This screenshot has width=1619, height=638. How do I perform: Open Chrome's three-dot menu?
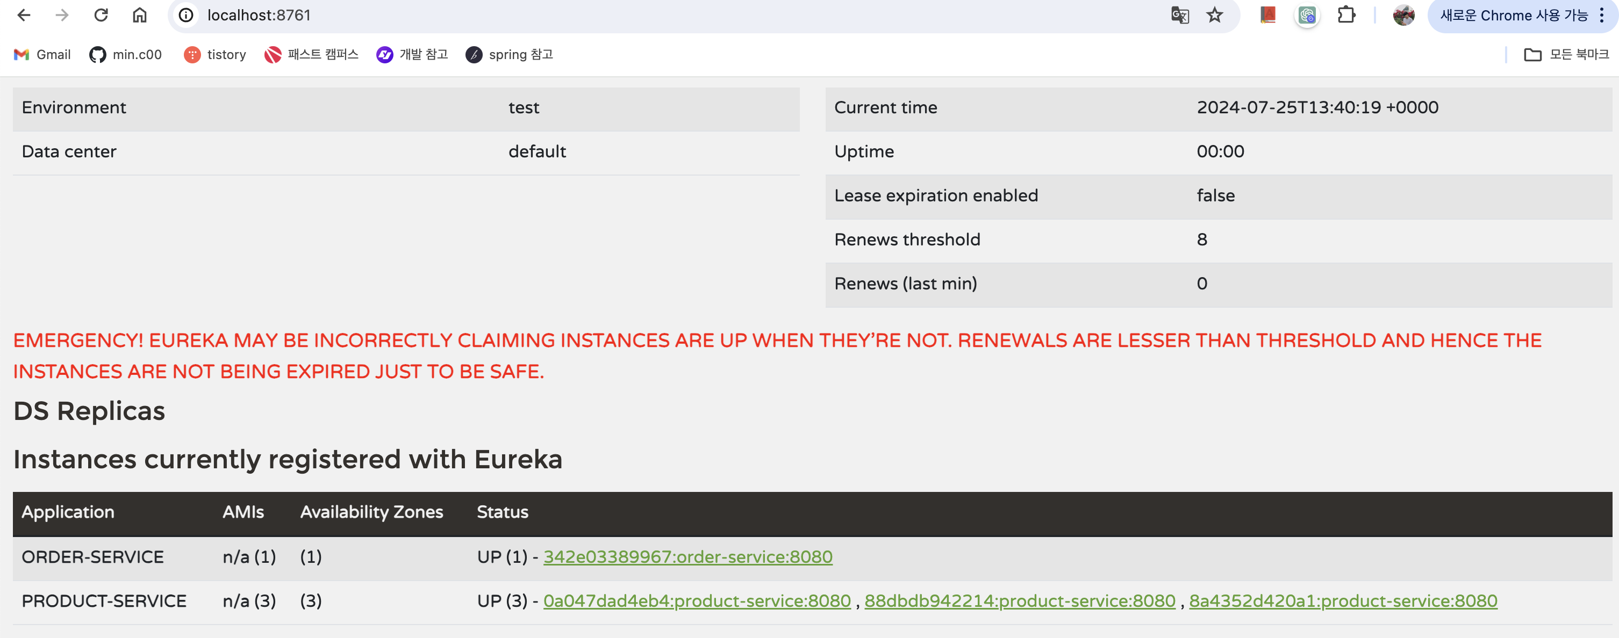1601,15
